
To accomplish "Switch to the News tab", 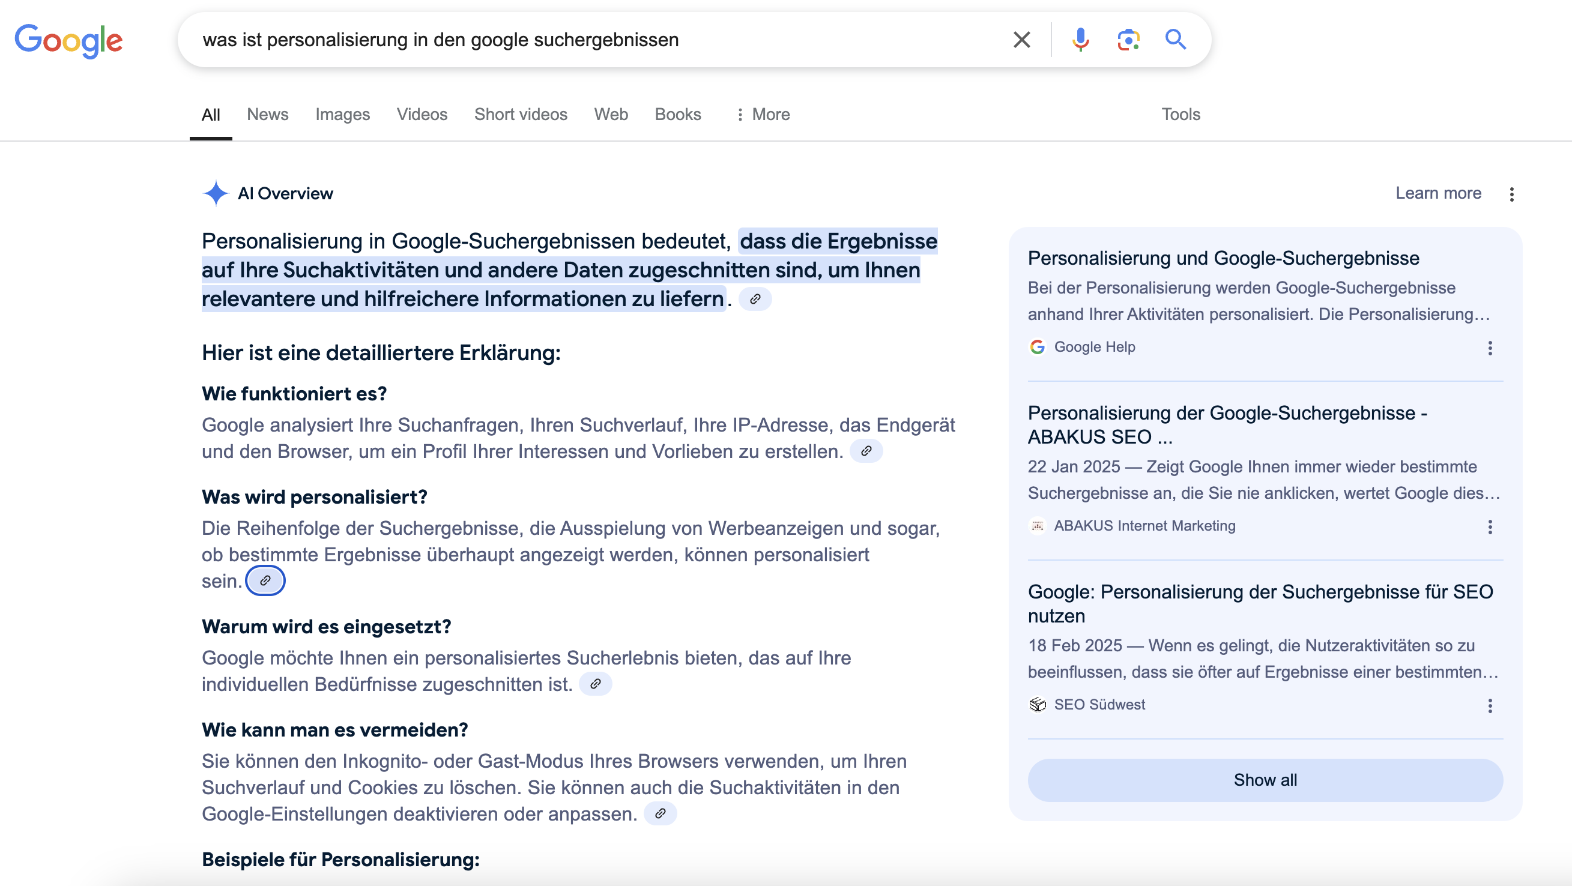I will click(267, 114).
